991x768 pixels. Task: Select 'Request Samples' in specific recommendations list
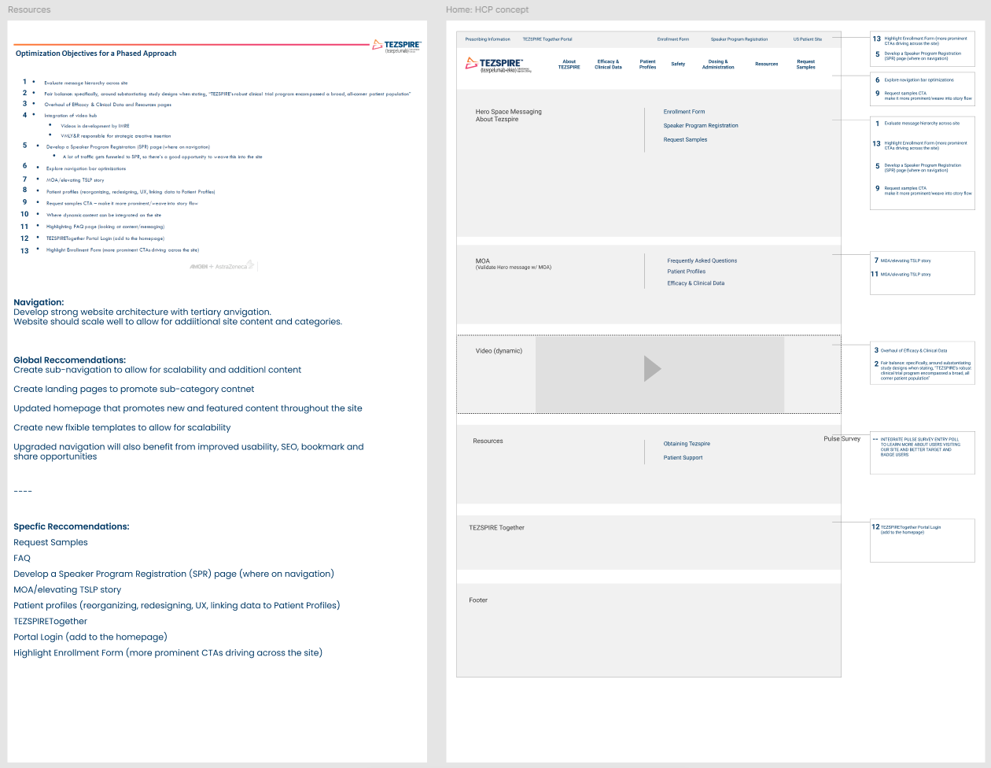[50, 542]
